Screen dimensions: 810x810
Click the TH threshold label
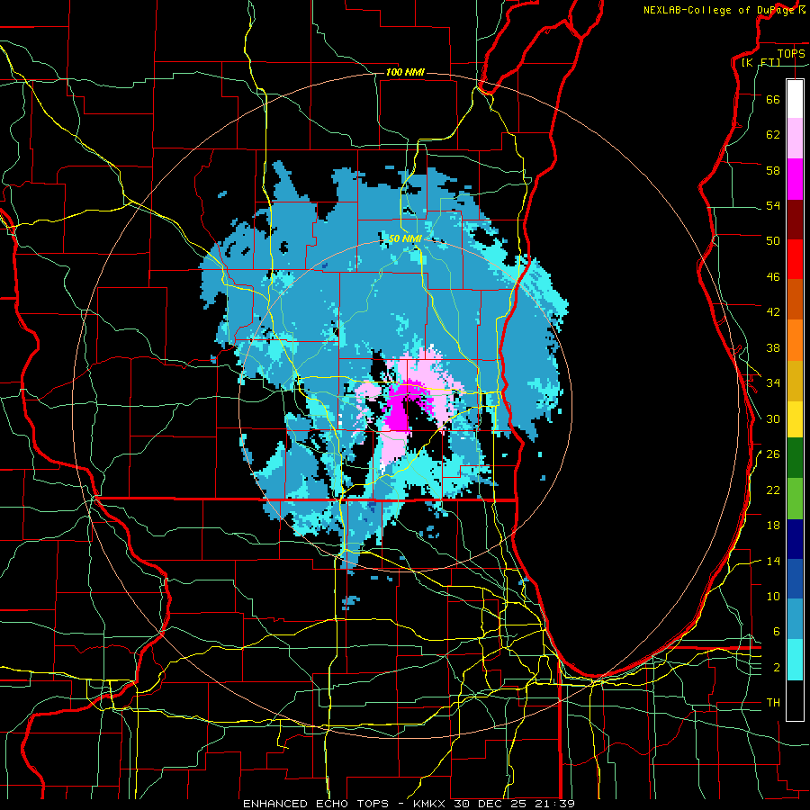[773, 703]
